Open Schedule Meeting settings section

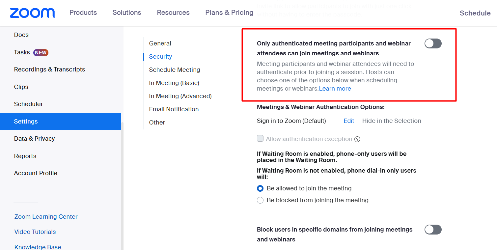[x=175, y=70]
